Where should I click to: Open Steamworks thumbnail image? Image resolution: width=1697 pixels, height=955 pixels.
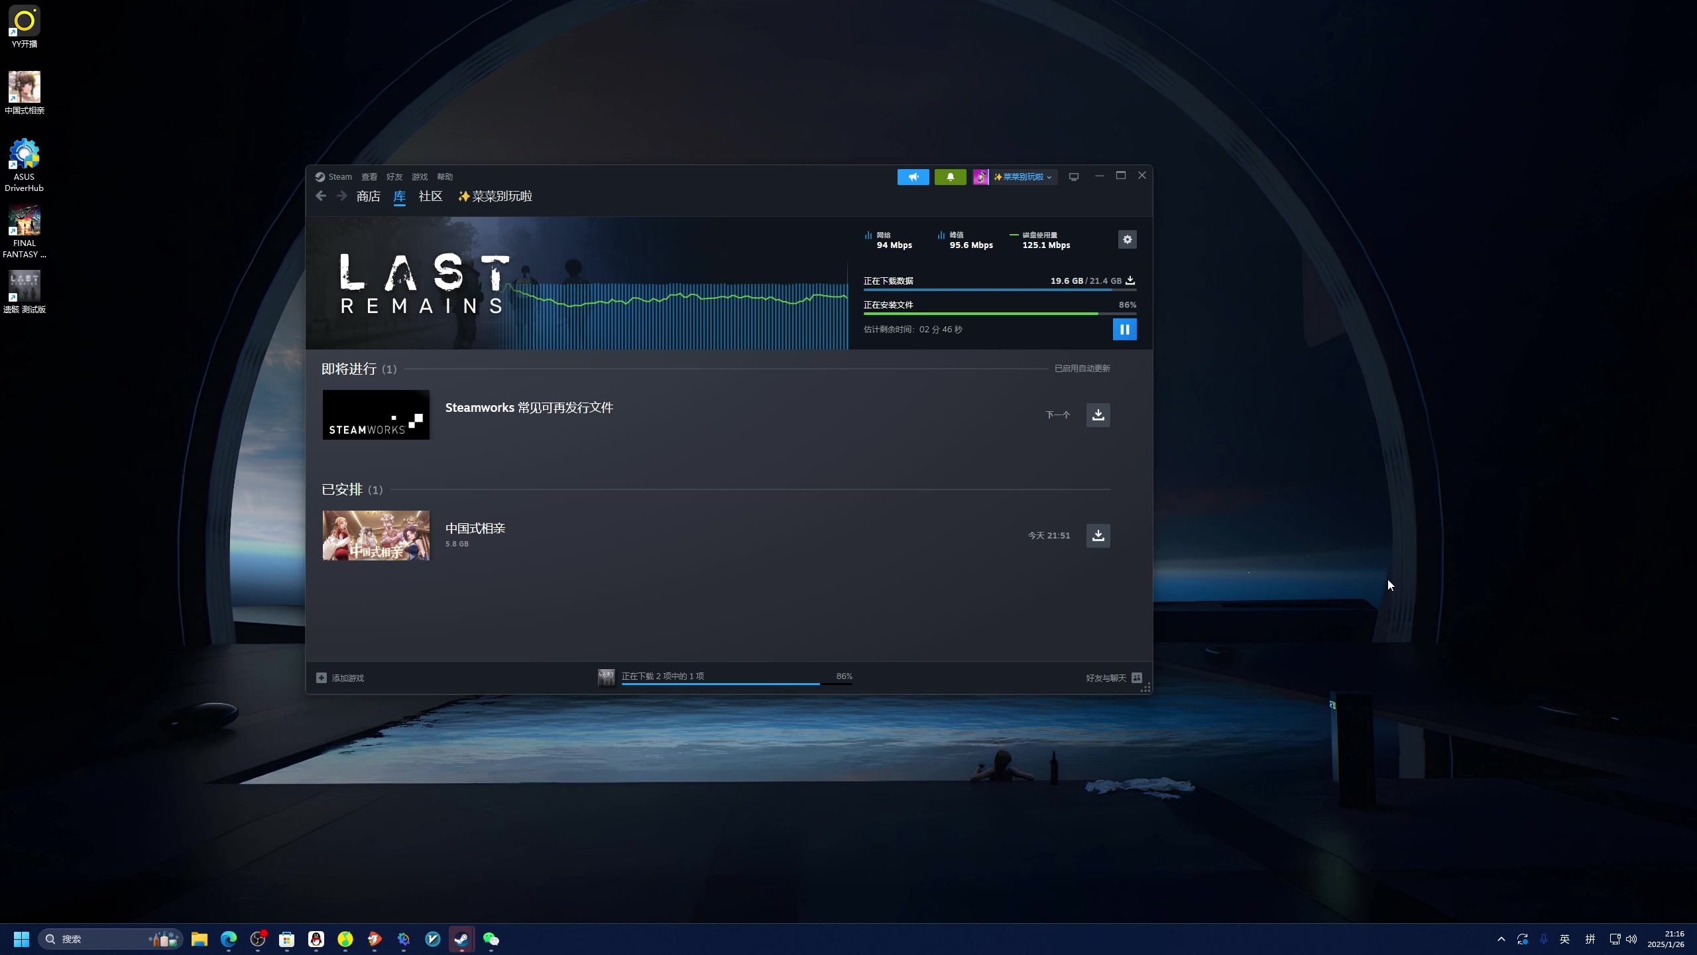pos(376,414)
